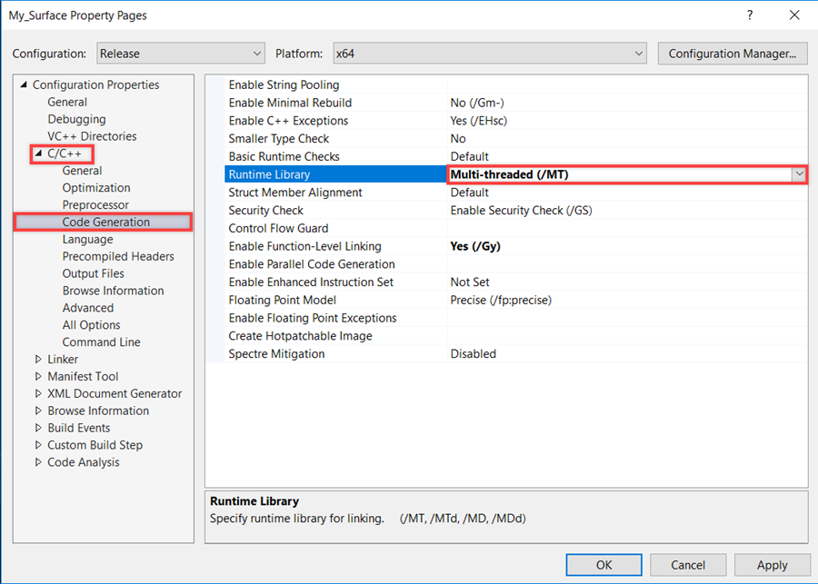Viewport: 818px width, 584px height.
Task: Select the Security Check property row
Action: coord(266,211)
